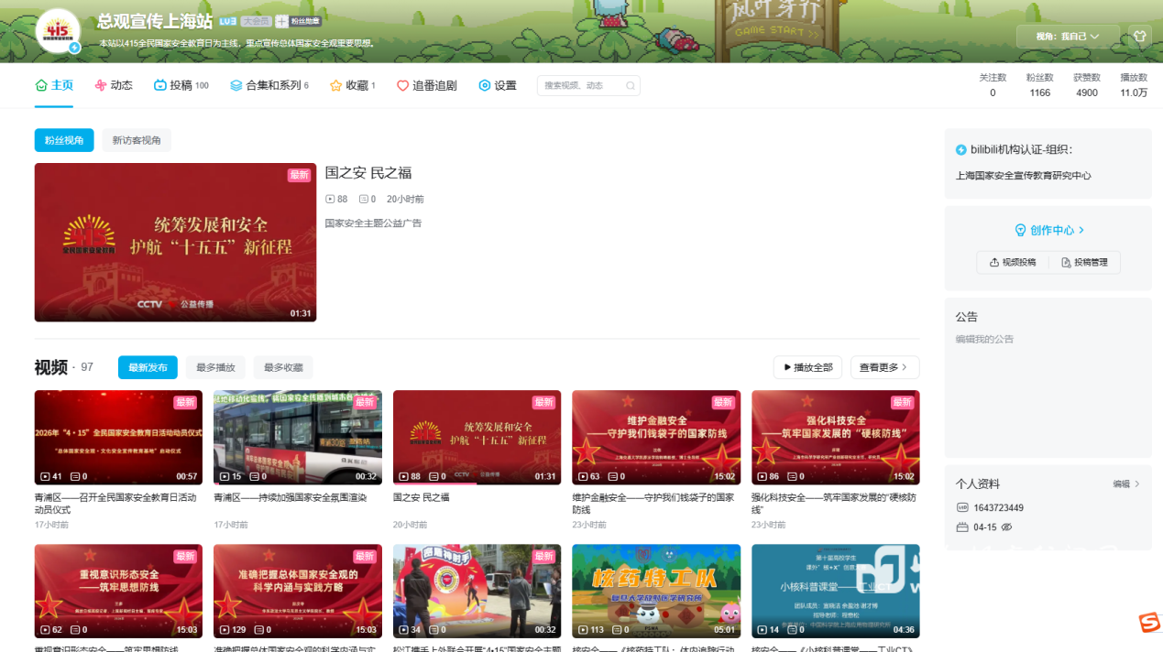Click the search magnifier icon
Screen dimensions: 1163x652
click(630, 86)
